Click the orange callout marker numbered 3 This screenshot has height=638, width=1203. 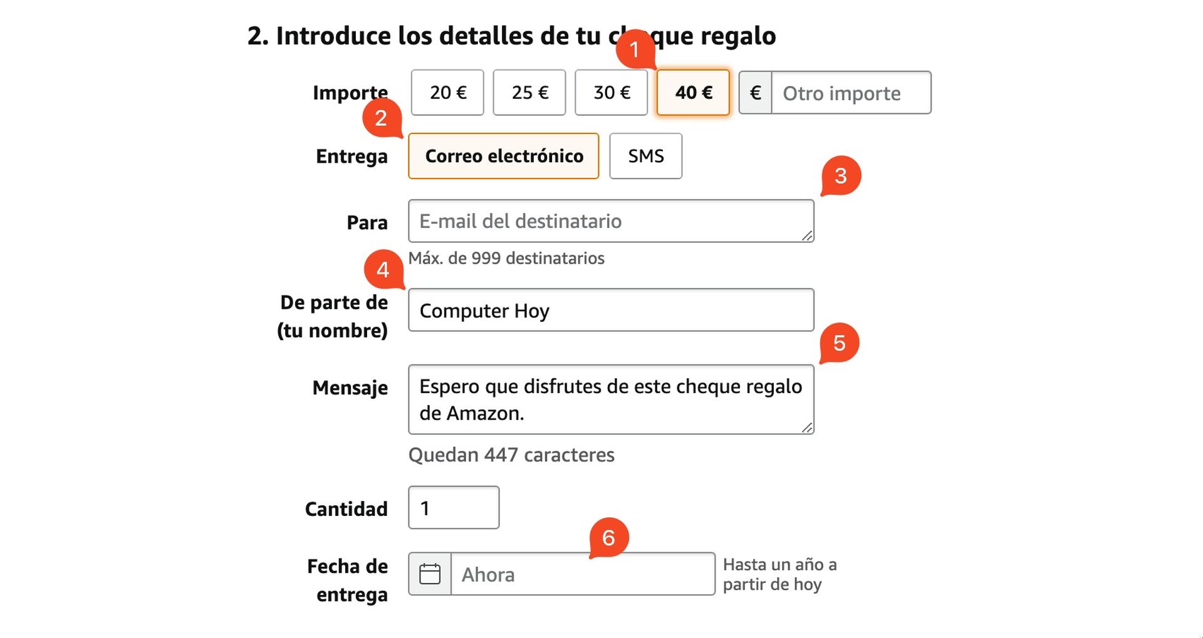tap(841, 178)
